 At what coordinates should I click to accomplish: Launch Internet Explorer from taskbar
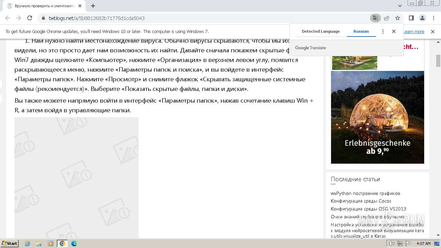28,244
